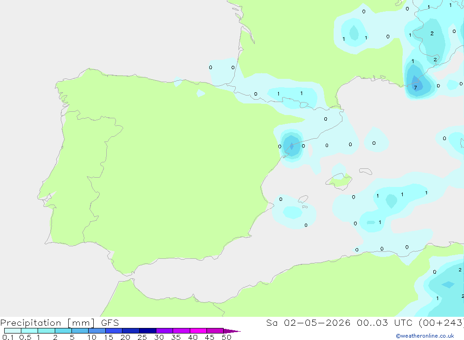Click the '15' legend scale label
The height and width of the screenshot is (340, 464).
[109, 337]
